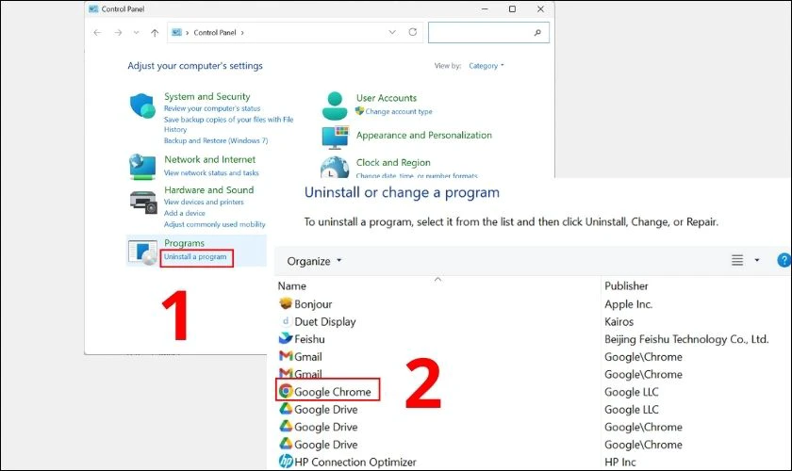Click Change account type link
Viewport: 792px width, 471px height.
[x=399, y=111]
